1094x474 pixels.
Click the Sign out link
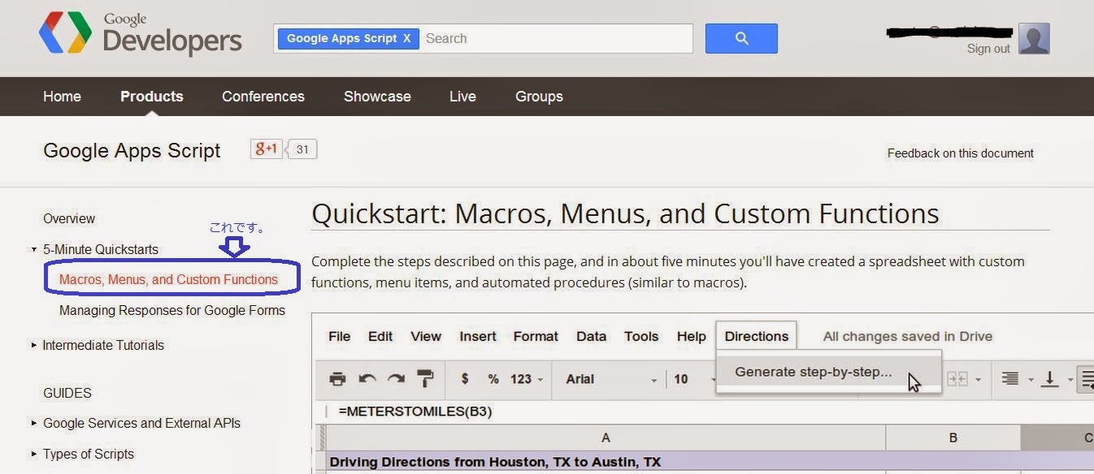click(988, 49)
